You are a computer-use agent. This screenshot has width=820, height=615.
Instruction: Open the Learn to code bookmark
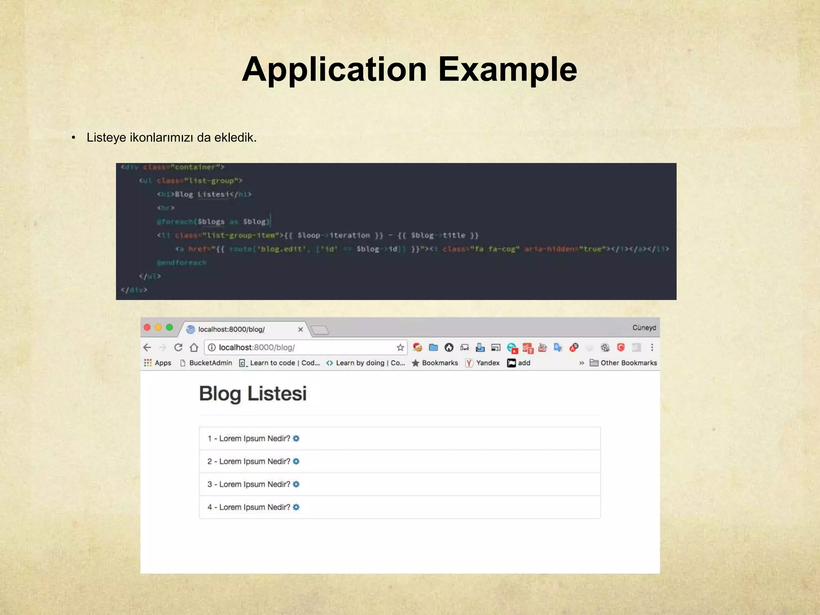tap(279, 363)
